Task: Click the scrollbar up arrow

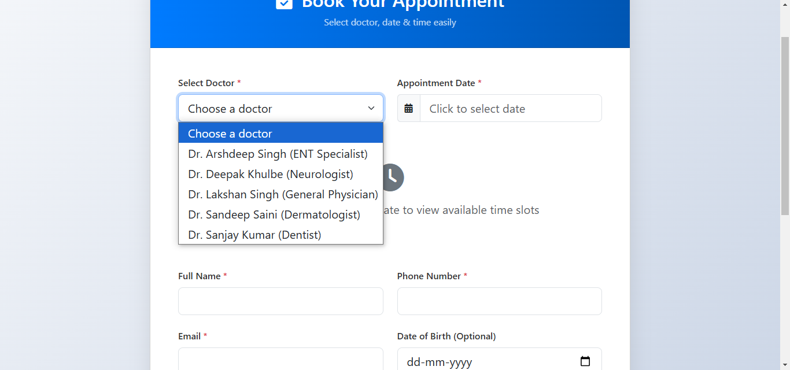Action: [785, 4]
